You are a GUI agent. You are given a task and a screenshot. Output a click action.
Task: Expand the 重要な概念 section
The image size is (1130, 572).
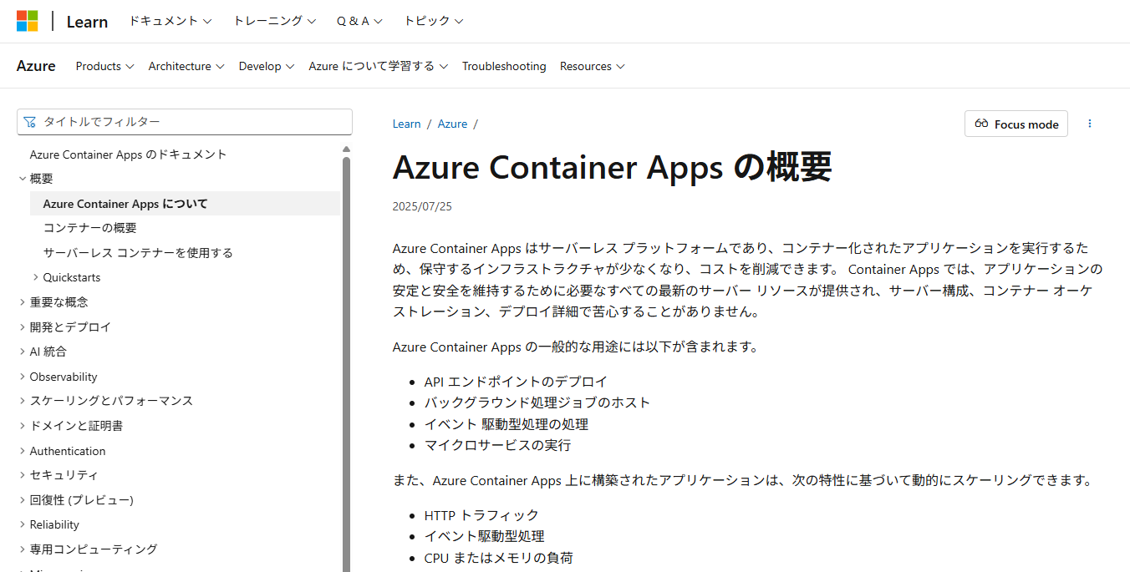(59, 302)
